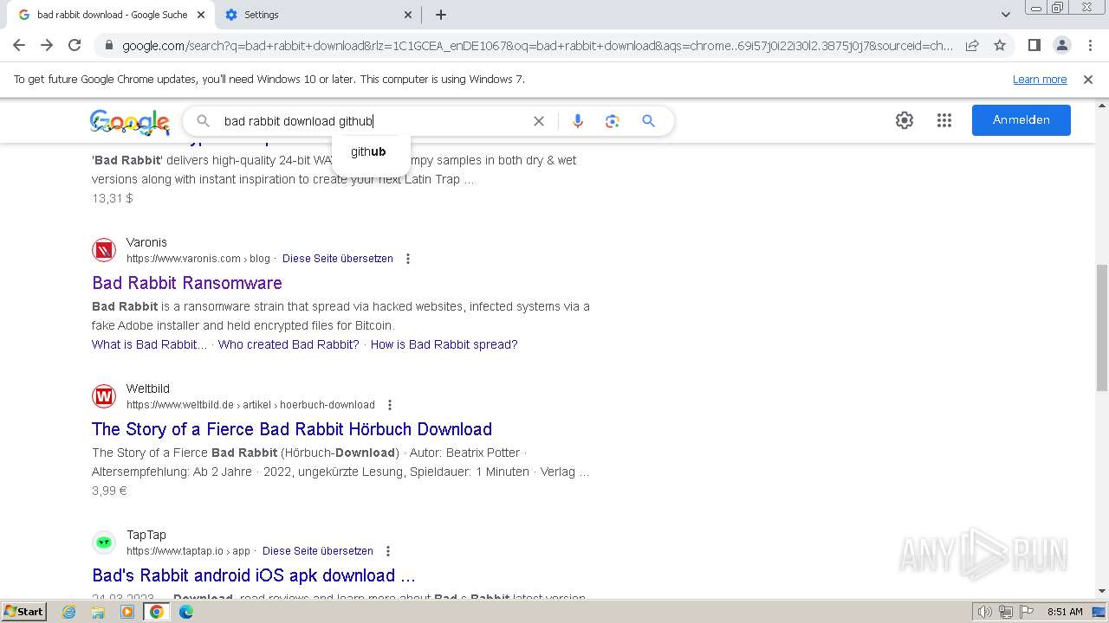Clear the search query with X

pos(539,121)
